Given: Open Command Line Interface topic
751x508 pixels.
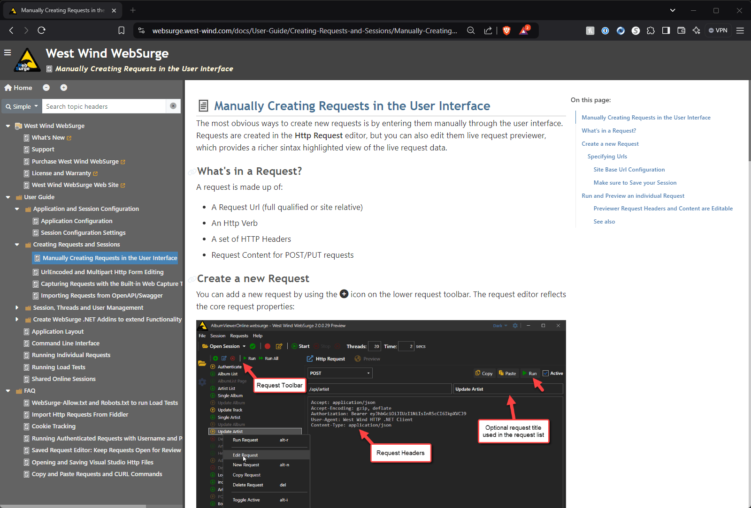Looking at the screenshot, I should [x=66, y=344].
